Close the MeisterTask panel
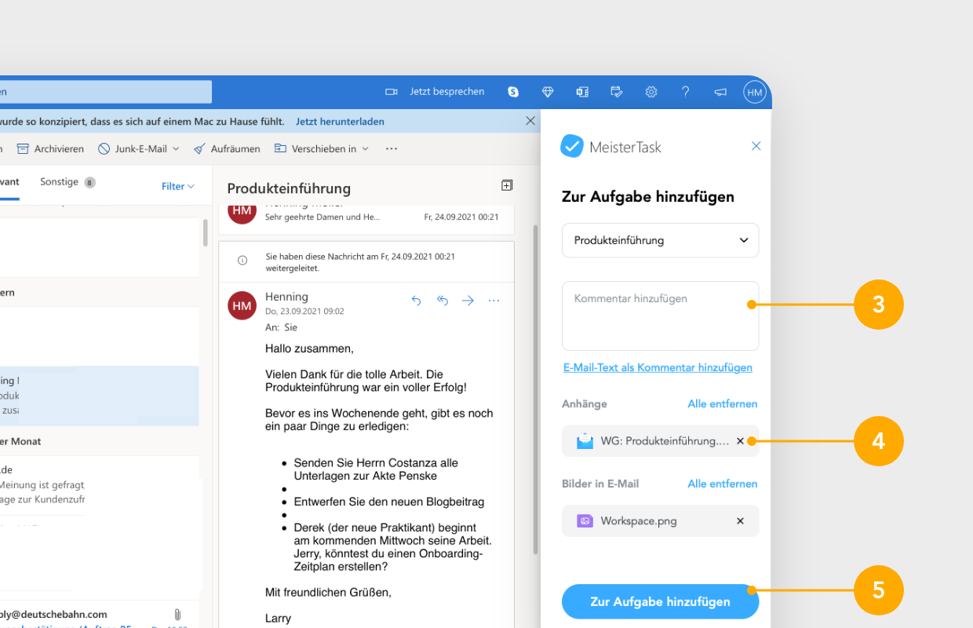This screenshot has height=628, width=973. point(756,146)
